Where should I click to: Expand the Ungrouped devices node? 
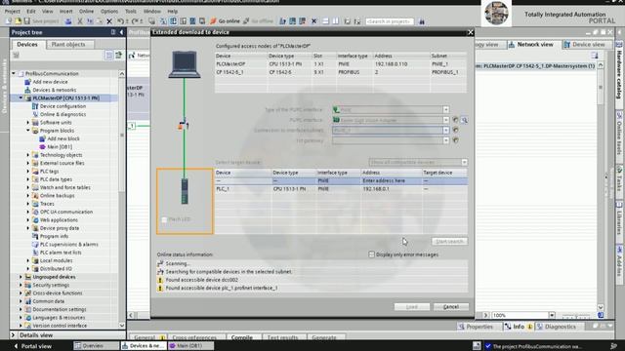coord(21,277)
